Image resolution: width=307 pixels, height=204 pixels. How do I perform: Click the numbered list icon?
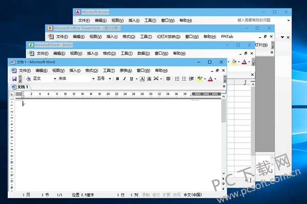[177, 78]
